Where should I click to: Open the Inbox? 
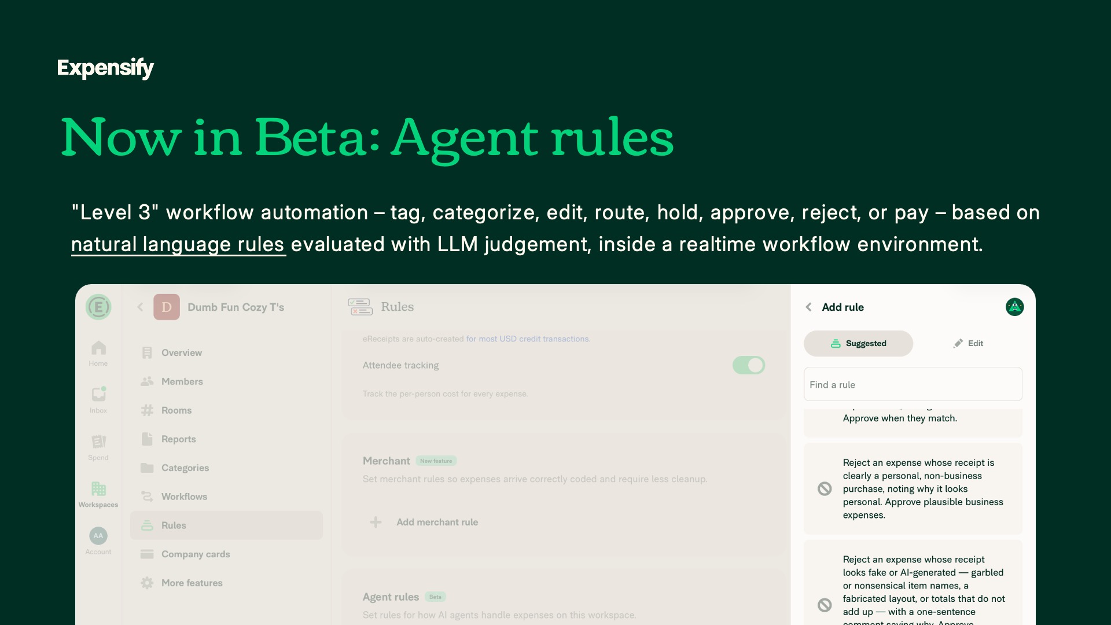pyautogui.click(x=98, y=400)
